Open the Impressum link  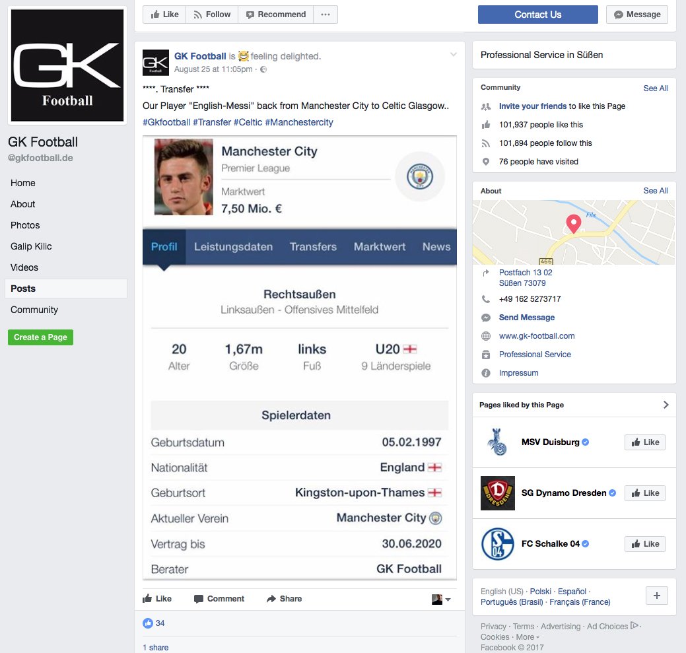[x=518, y=372]
